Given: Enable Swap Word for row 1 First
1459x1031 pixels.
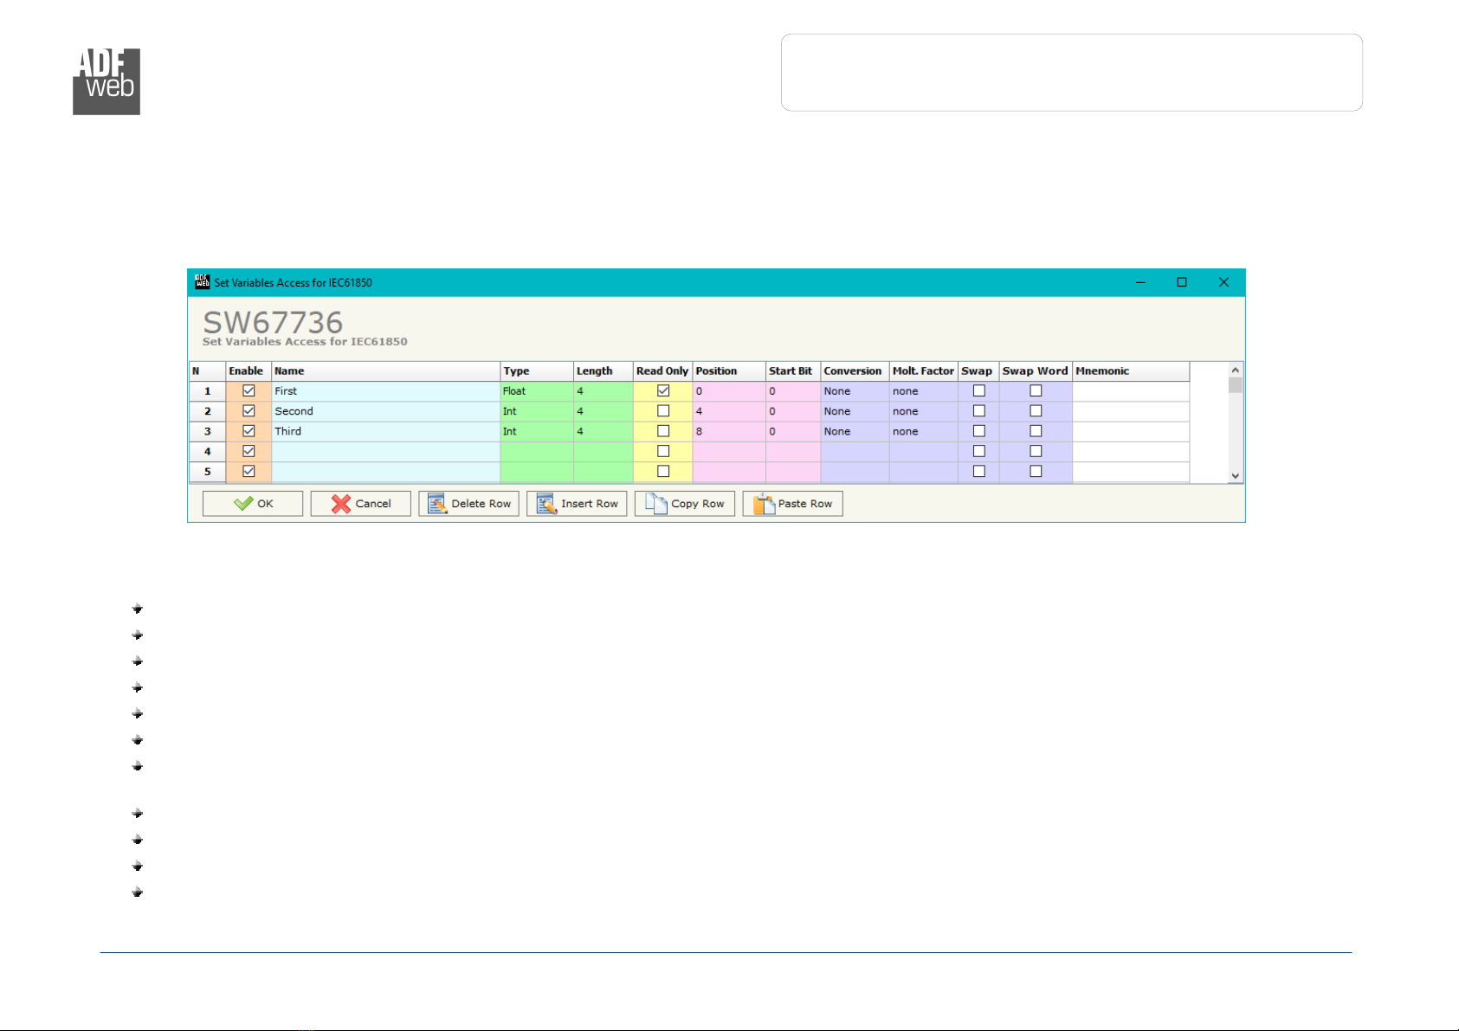Looking at the screenshot, I should click(x=1036, y=391).
